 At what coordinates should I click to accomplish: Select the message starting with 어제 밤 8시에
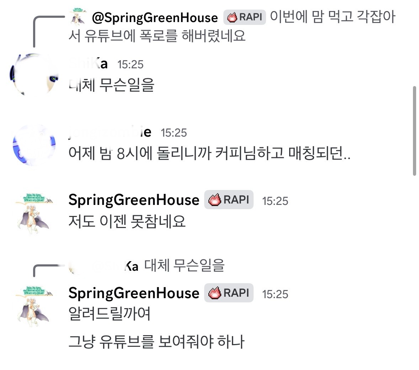(209, 153)
